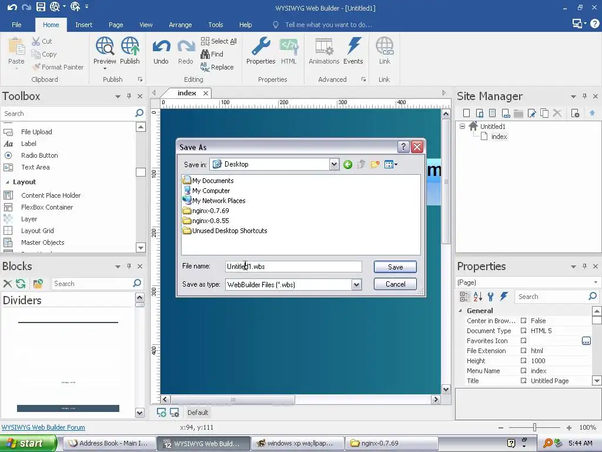Image resolution: width=602 pixels, height=452 pixels.
Task: Click the File name input field
Action: [x=293, y=267]
